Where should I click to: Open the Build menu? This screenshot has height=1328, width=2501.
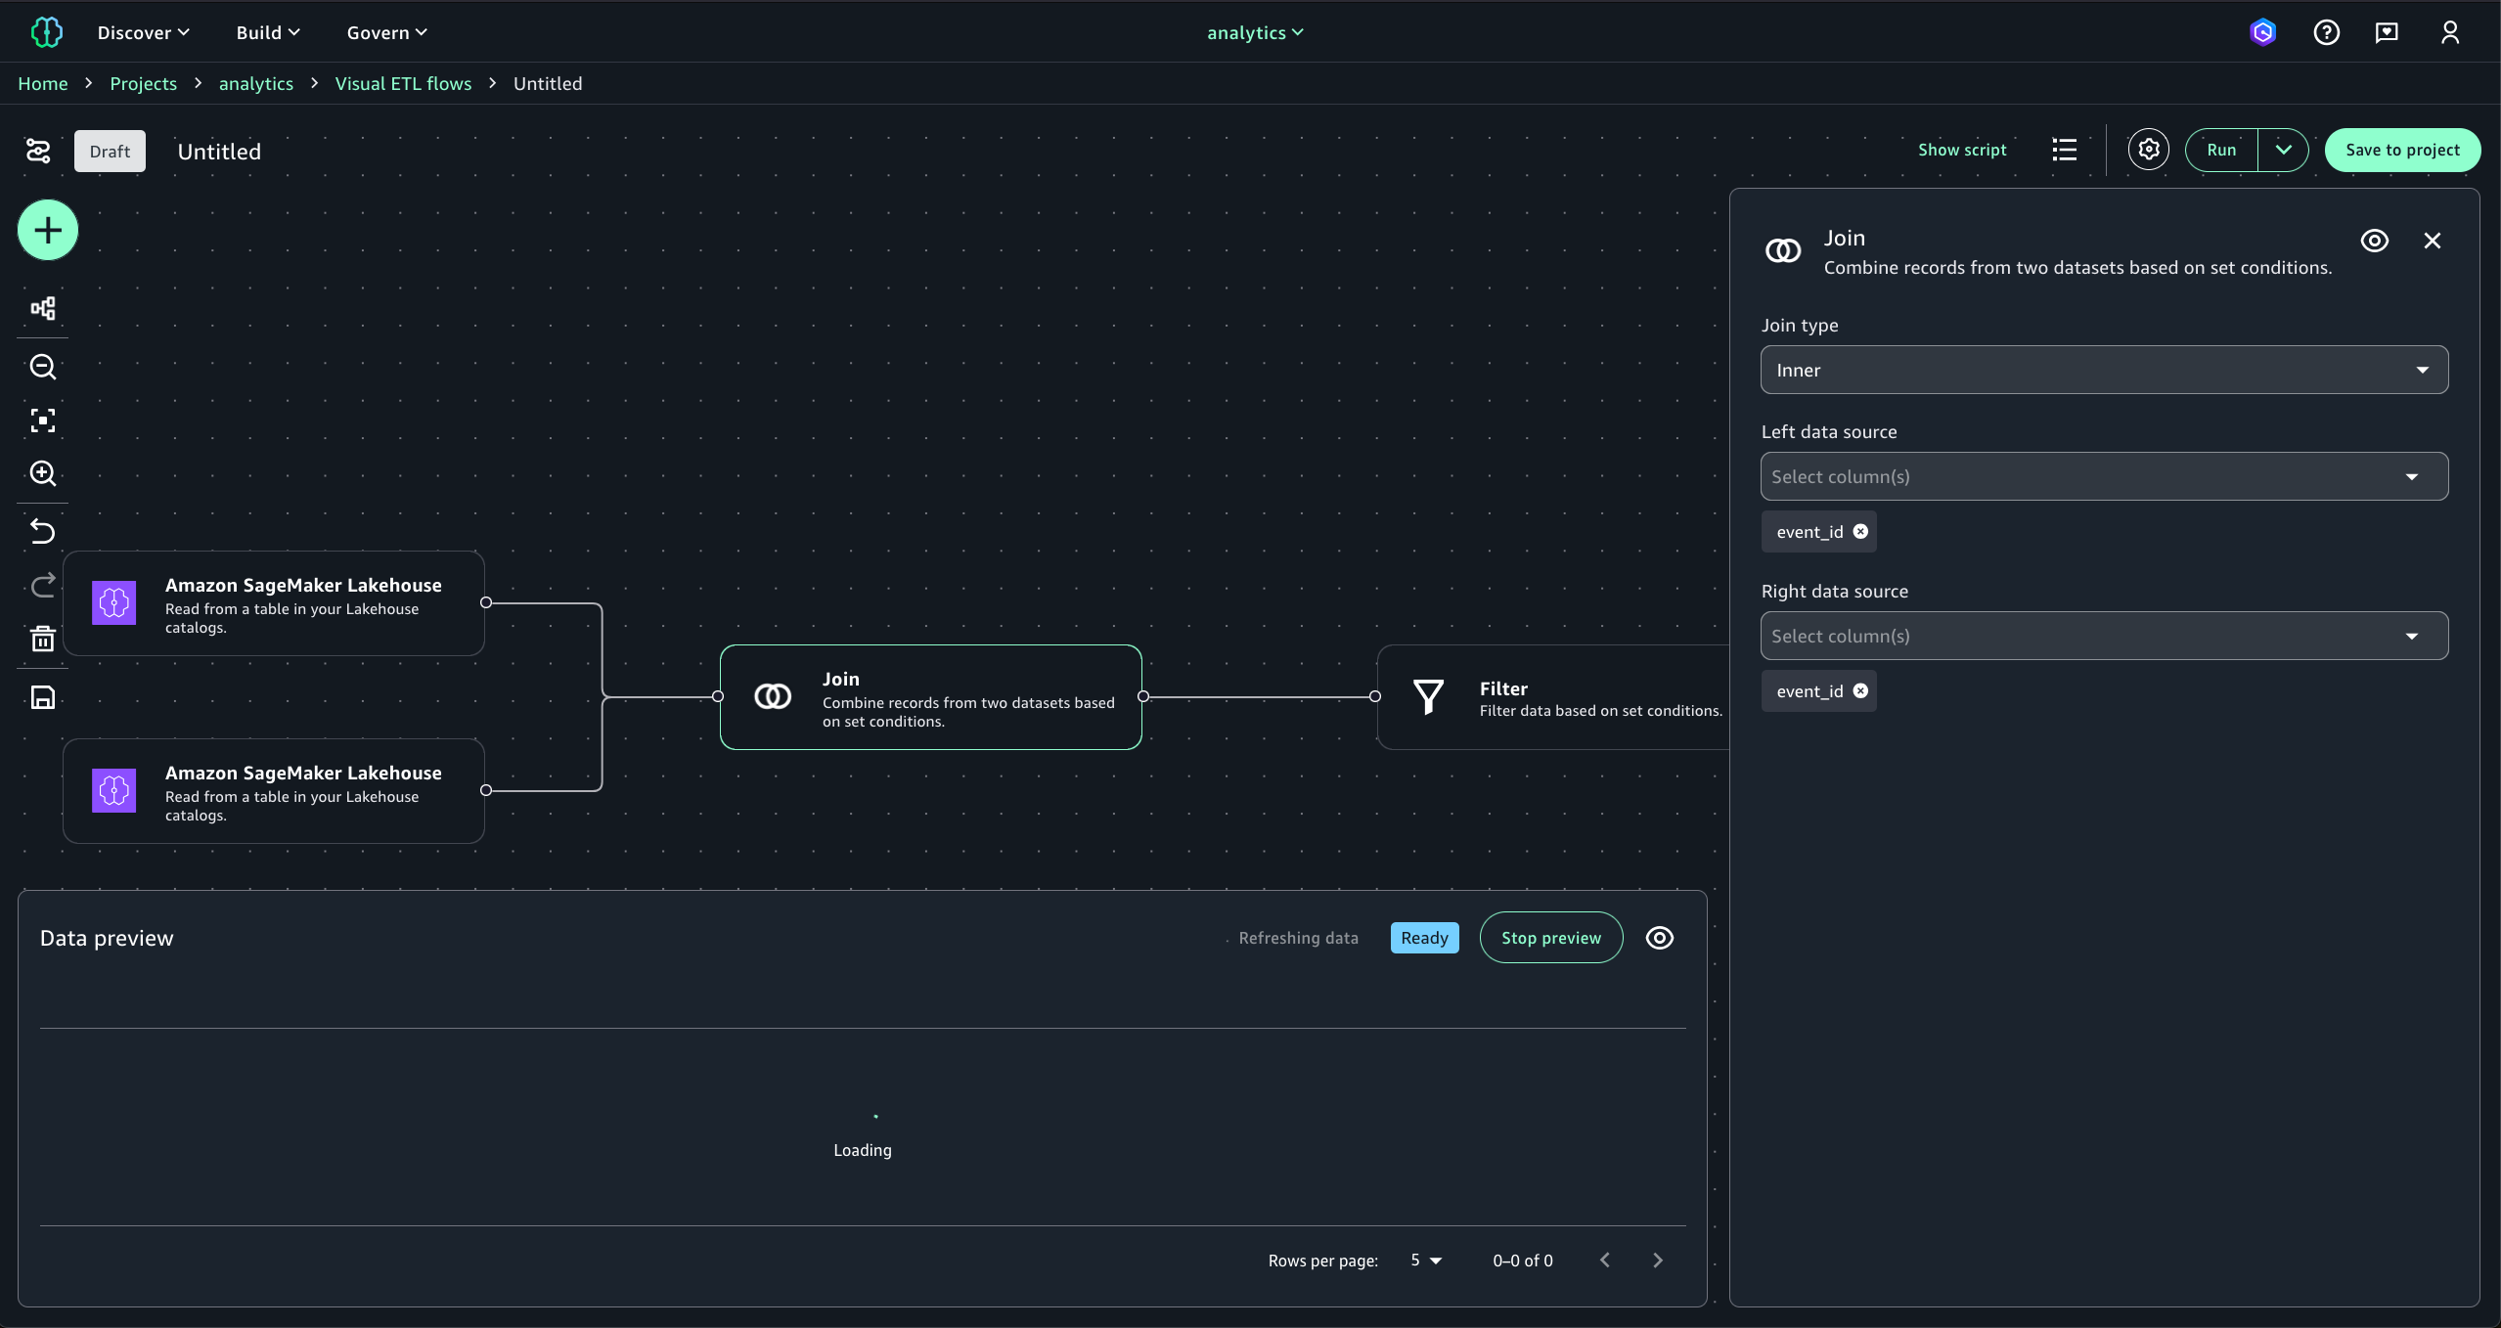[x=267, y=32]
